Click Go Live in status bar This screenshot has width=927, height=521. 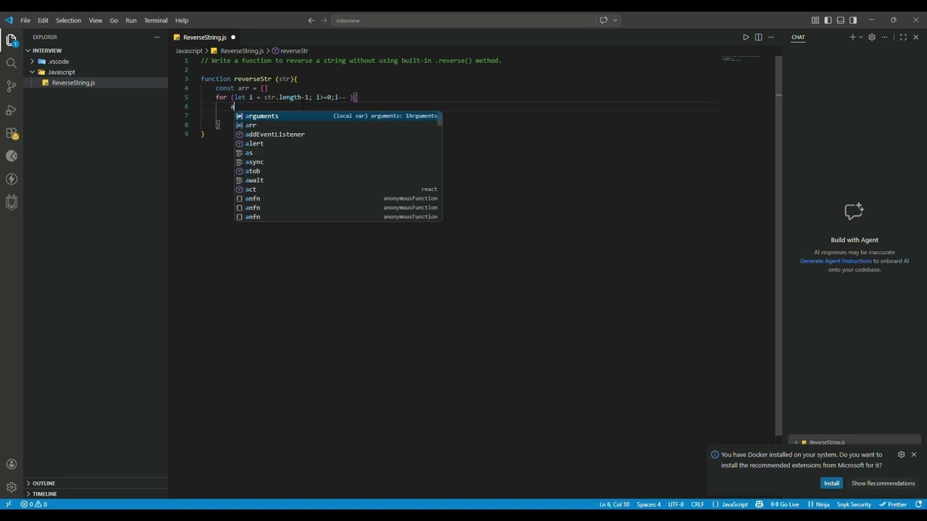[x=784, y=504]
